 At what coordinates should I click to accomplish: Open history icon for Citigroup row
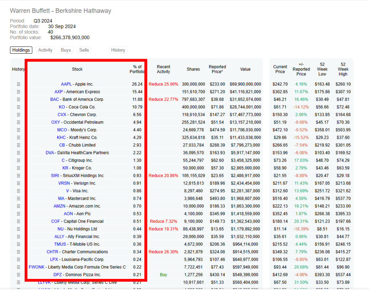pyautogui.click(x=18, y=160)
